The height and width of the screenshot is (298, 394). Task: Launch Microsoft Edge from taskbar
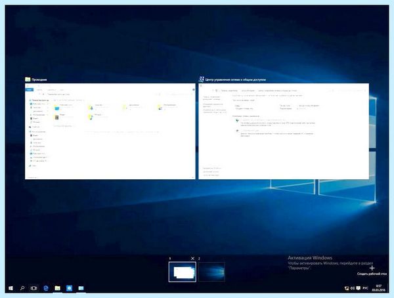pos(46,288)
